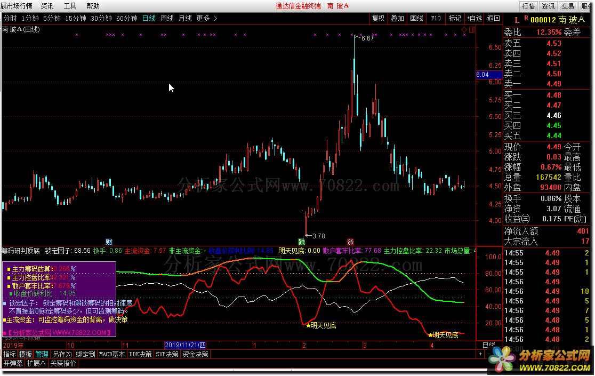Viewport: 595px width, 376px height.
Task: Click the square panel icon above the chart
Action: coord(472,29)
